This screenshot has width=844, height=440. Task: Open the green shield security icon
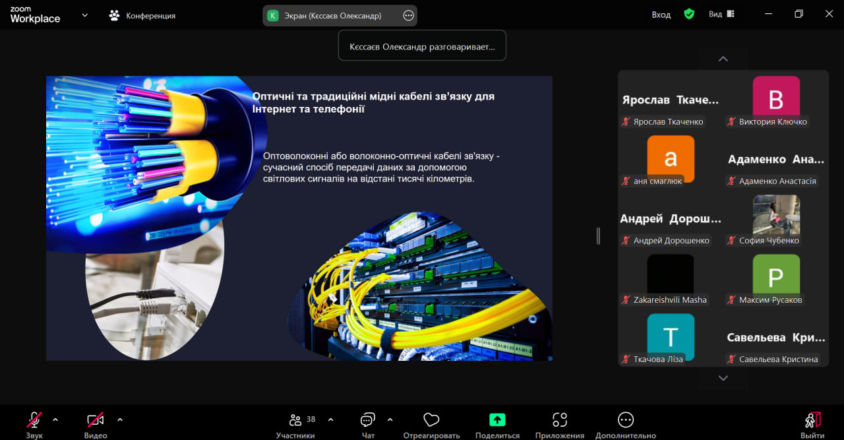[x=689, y=14]
